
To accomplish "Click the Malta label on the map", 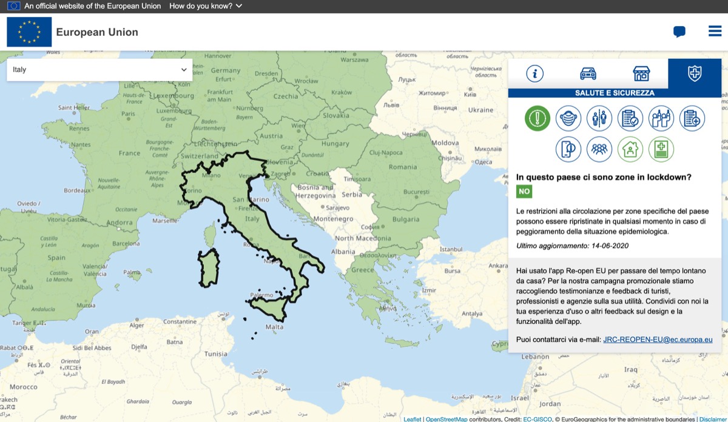I will pyautogui.click(x=275, y=327).
